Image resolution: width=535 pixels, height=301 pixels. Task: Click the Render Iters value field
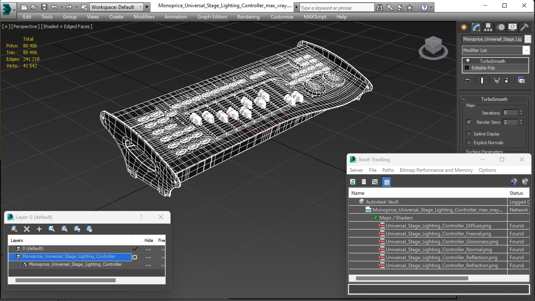[x=510, y=122]
